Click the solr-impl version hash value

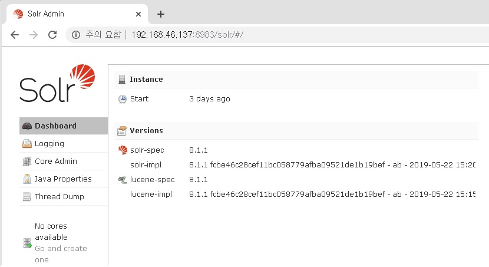(x=332, y=164)
